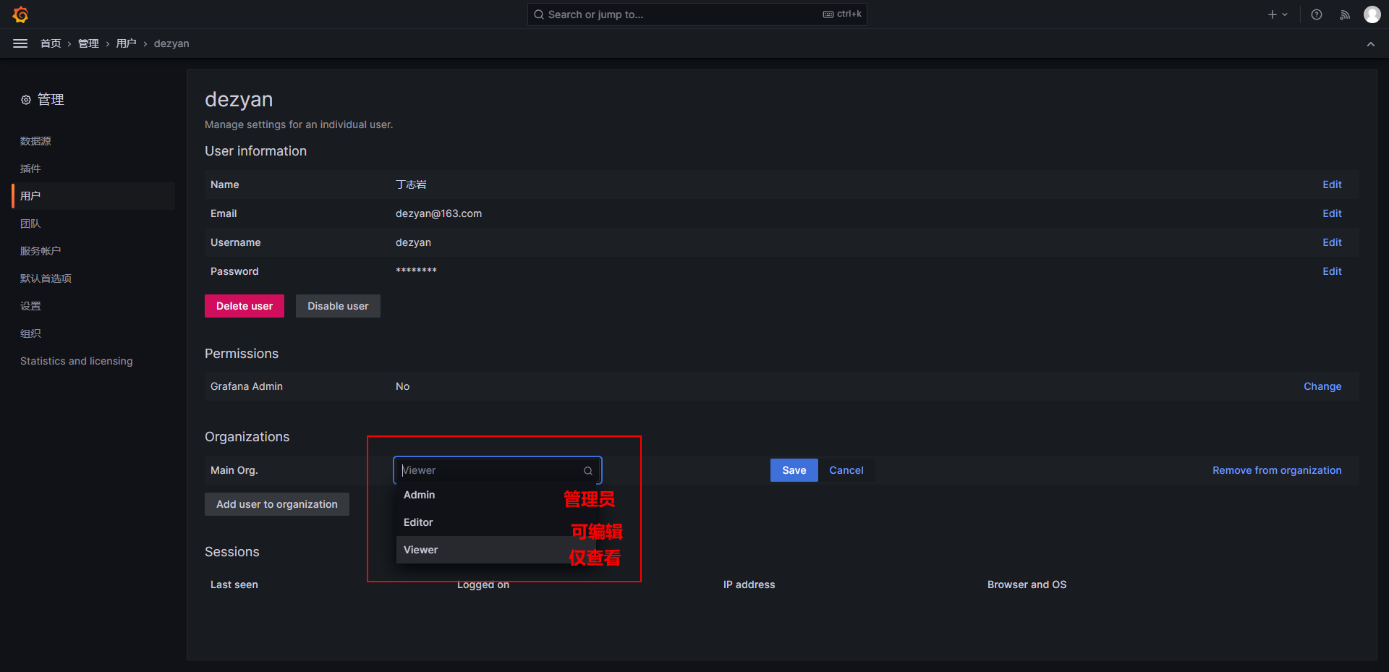Open the news RSS feed icon

point(1345,14)
